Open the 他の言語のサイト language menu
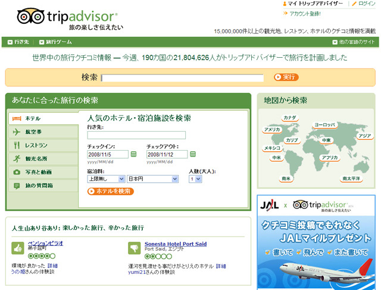 tap(354, 42)
